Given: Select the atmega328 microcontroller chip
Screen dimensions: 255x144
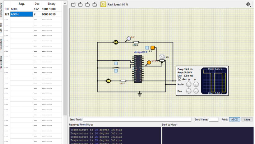Looking at the screenshot, I should (138, 69).
